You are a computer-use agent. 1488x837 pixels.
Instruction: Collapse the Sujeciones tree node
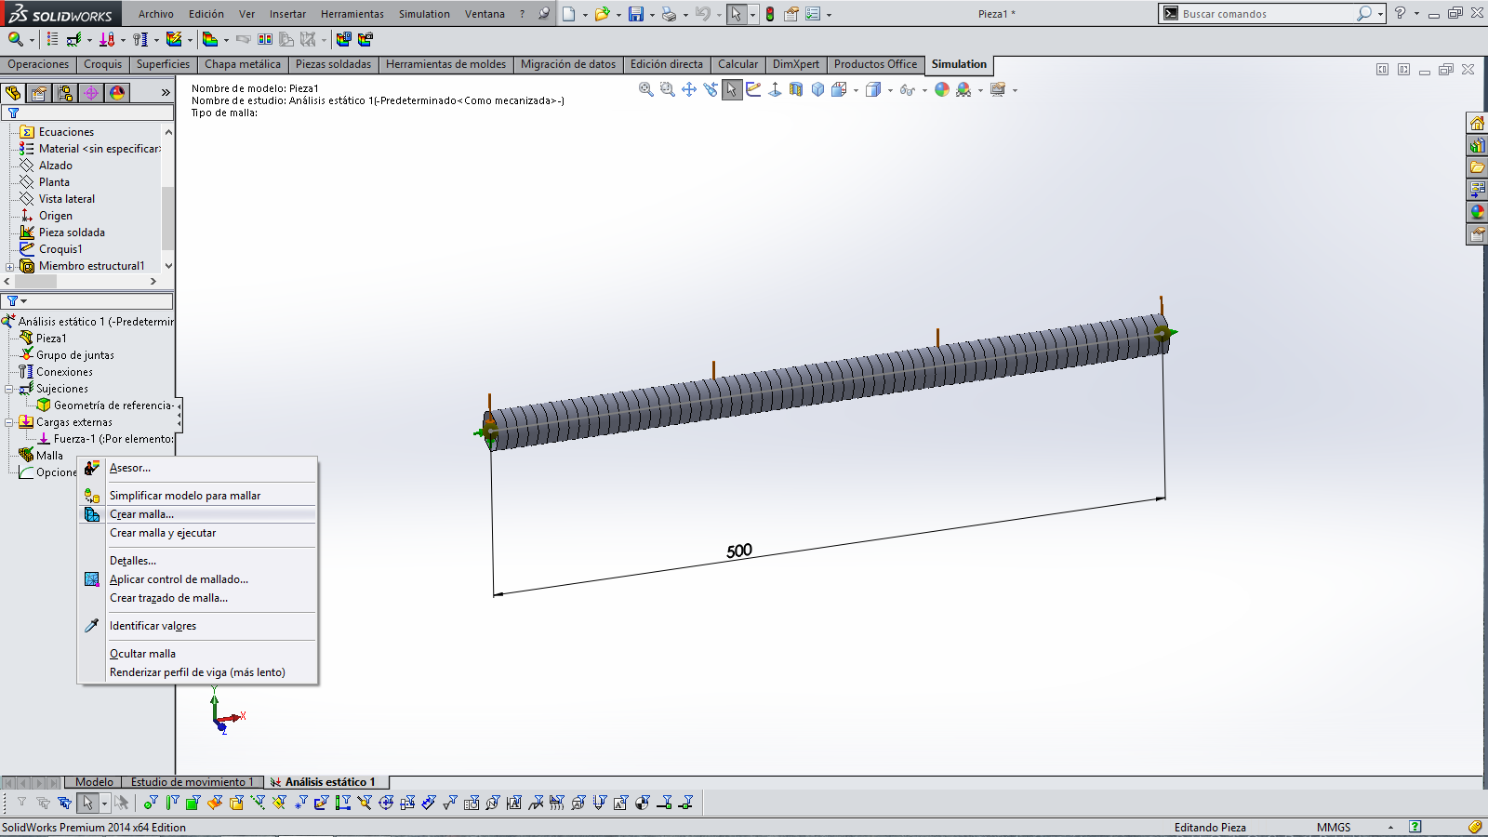[9, 389]
